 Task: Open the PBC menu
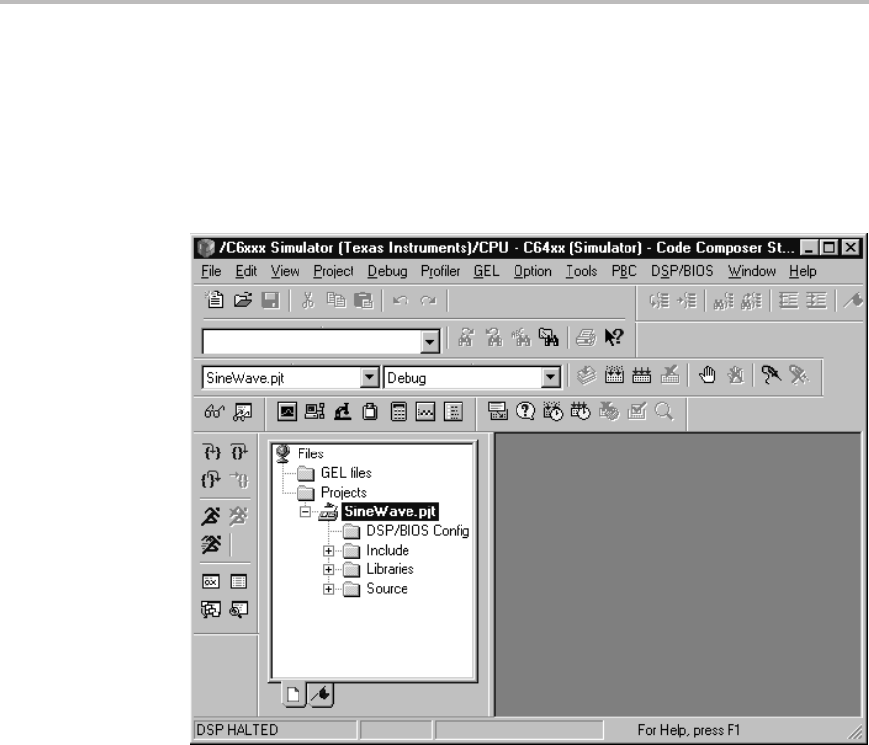pyautogui.click(x=624, y=272)
